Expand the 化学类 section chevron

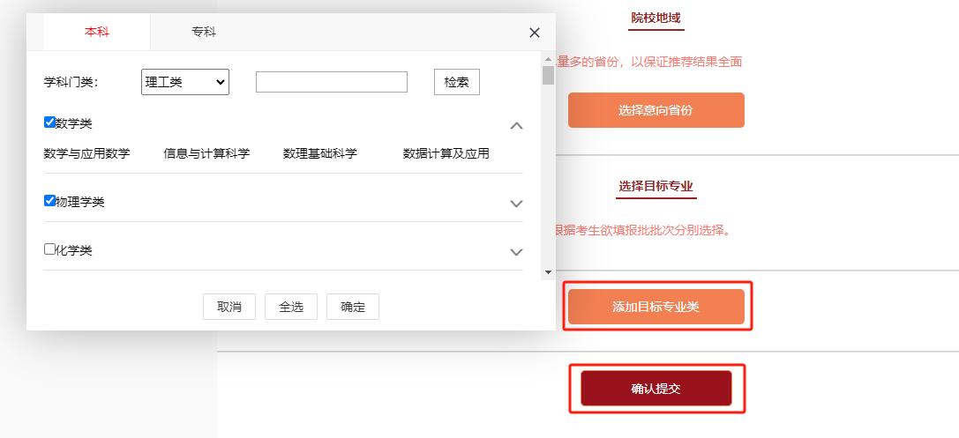tap(517, 252)
